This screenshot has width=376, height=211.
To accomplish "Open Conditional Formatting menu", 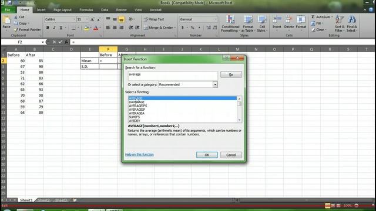I will tap(230, 23).
